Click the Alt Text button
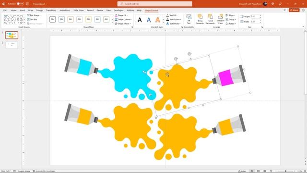The width and height of the screenshot is (307, 173). point(189,19)
